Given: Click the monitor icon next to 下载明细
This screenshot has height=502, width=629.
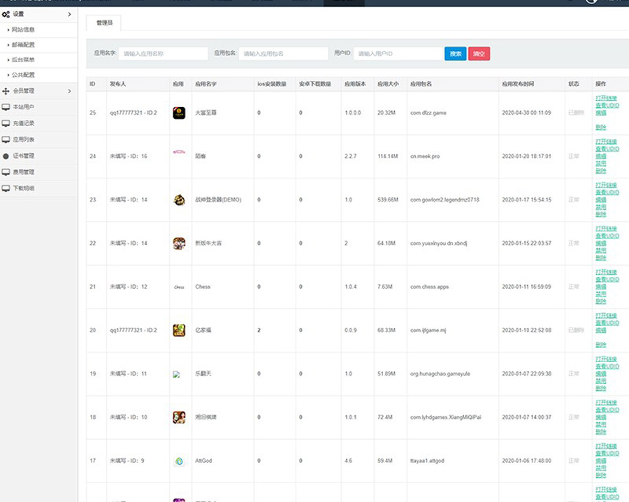Looking at the screenshot, I should click(x=6, y=188).
